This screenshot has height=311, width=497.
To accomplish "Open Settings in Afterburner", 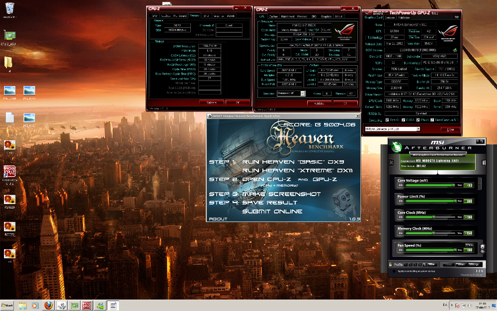I will (474, 264).
